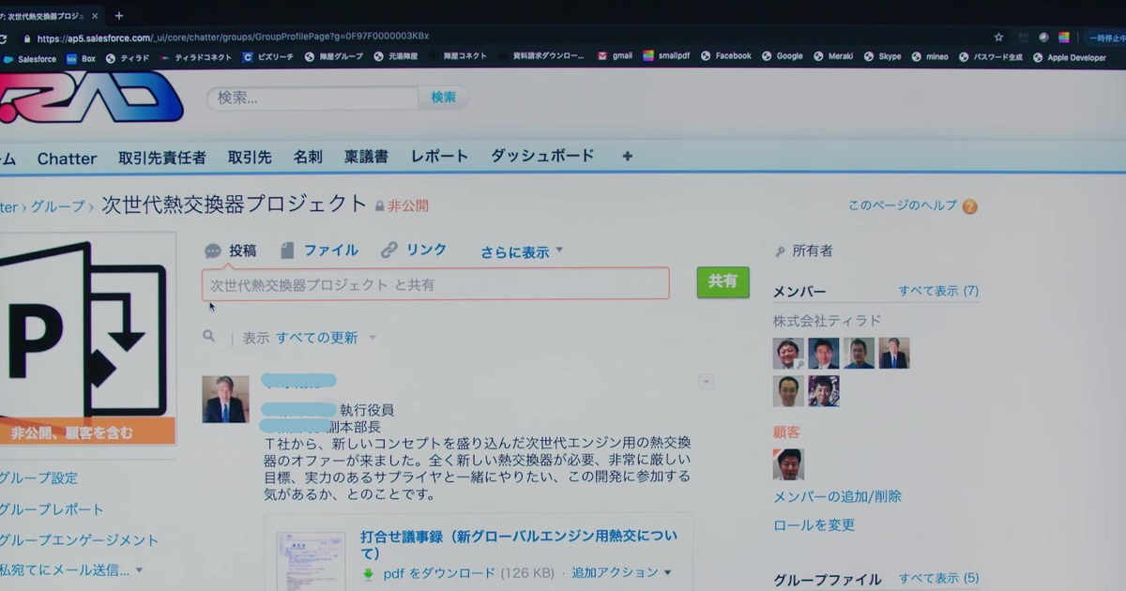Open the パスワード生成 bookmark
Image resolution: width=1126 pixels, height=591 pixels.
click(990, 57)
